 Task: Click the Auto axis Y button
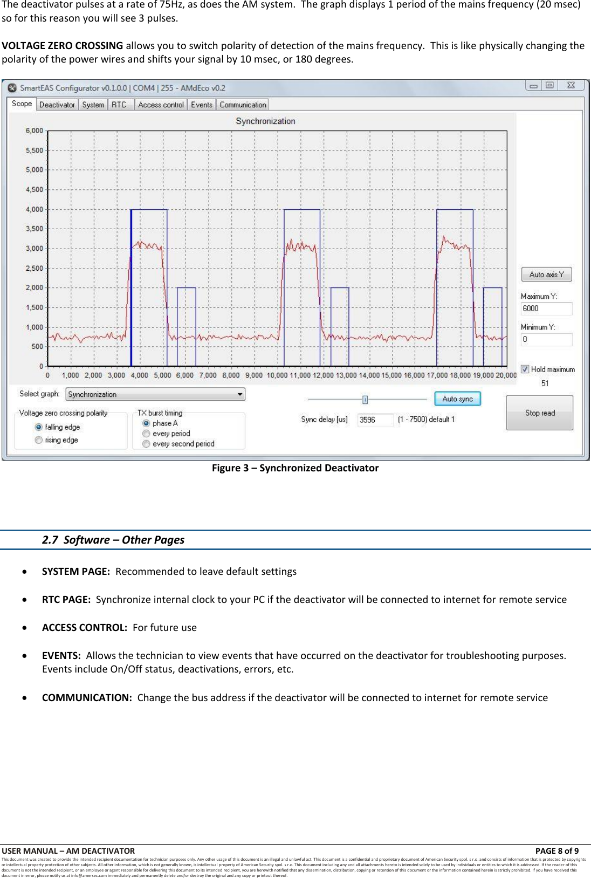[546, 275]
